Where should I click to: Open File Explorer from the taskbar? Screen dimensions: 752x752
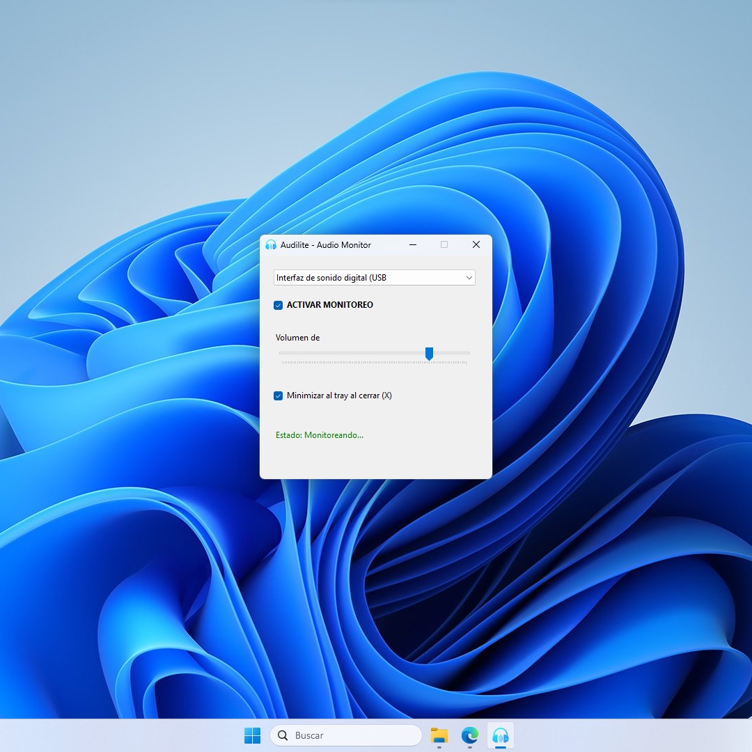(x=439, y=735)
